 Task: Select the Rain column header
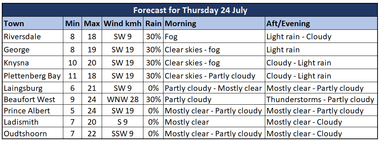coord(153,24)
